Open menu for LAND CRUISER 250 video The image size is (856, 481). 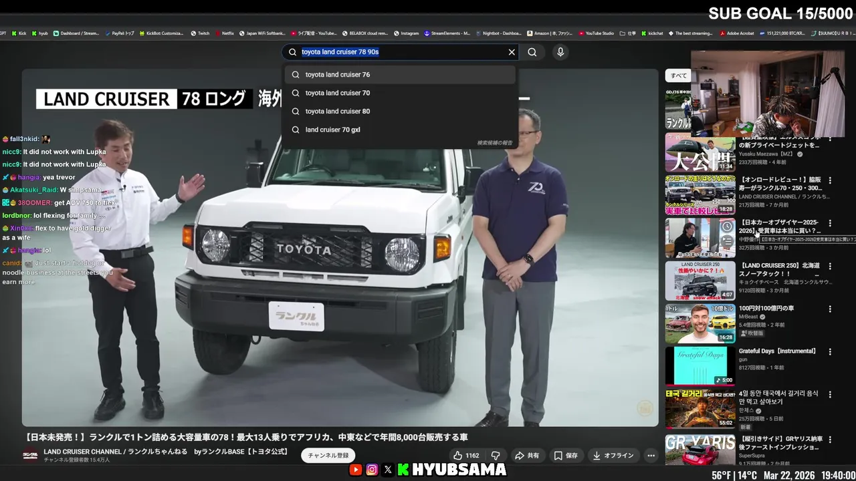[830, 266]
